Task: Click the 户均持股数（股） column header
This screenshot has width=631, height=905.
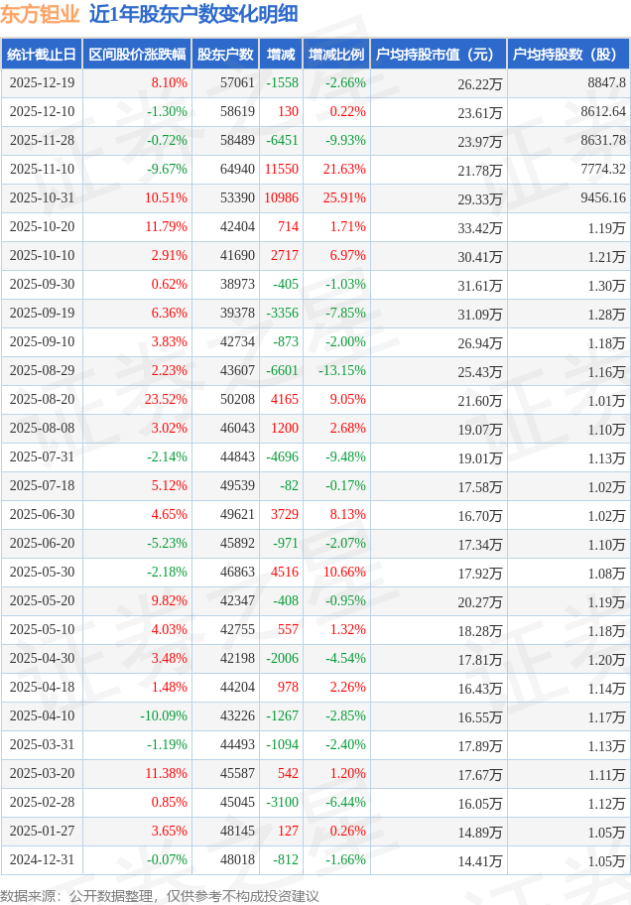Action: [568, 55]
